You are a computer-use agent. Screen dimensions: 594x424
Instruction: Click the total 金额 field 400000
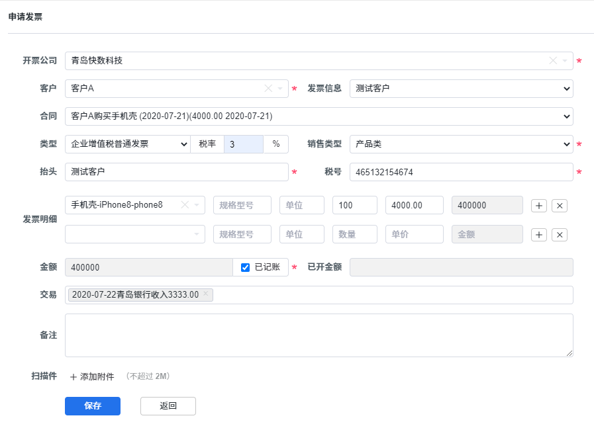pyautogui.click(x=149, y=267)
